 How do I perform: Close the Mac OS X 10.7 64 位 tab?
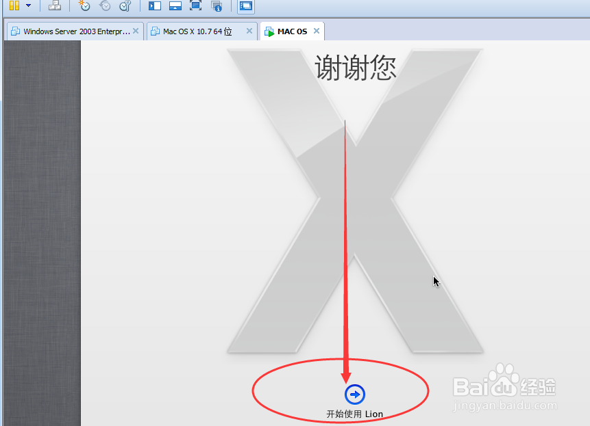point(249,31)
